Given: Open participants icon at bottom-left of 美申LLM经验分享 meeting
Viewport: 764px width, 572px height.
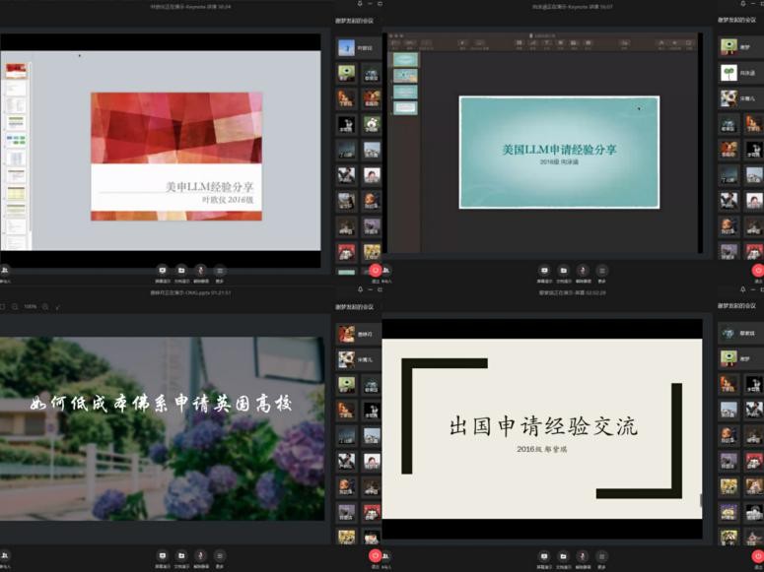Looking at the screenshot, I should (5, 270).
